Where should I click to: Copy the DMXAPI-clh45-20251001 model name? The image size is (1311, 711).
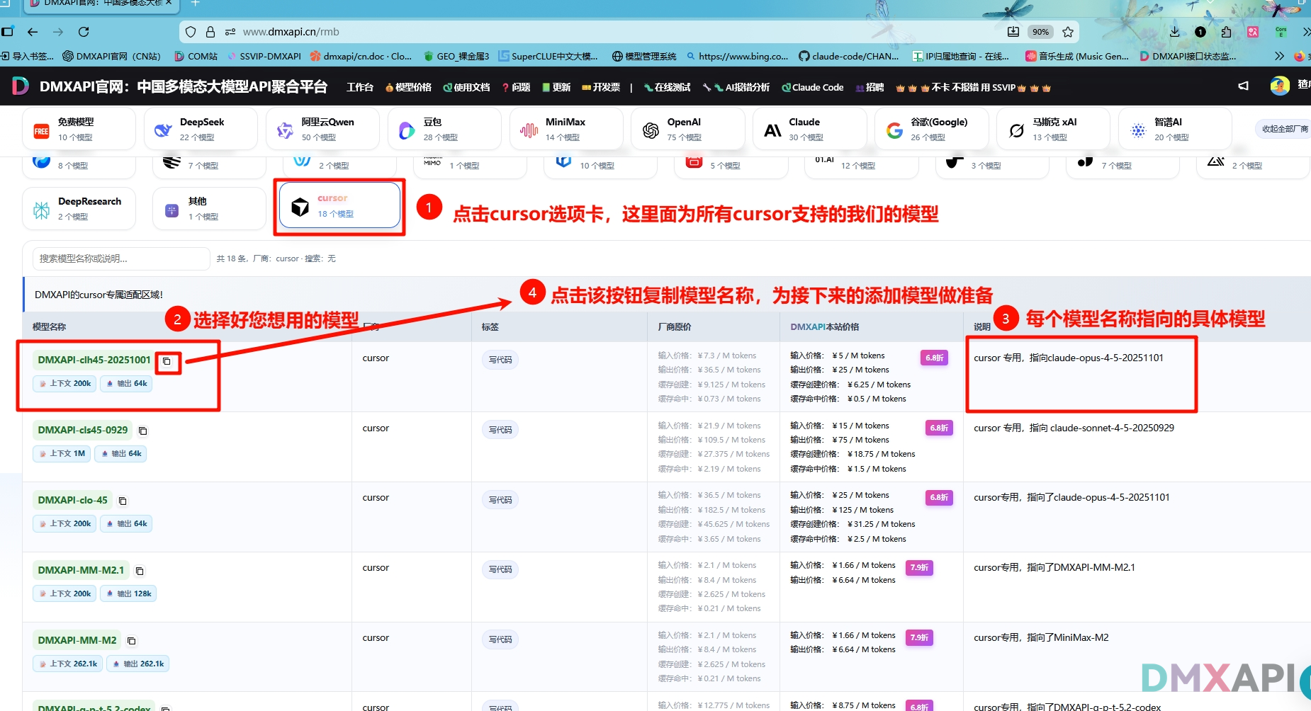[167, 361]
